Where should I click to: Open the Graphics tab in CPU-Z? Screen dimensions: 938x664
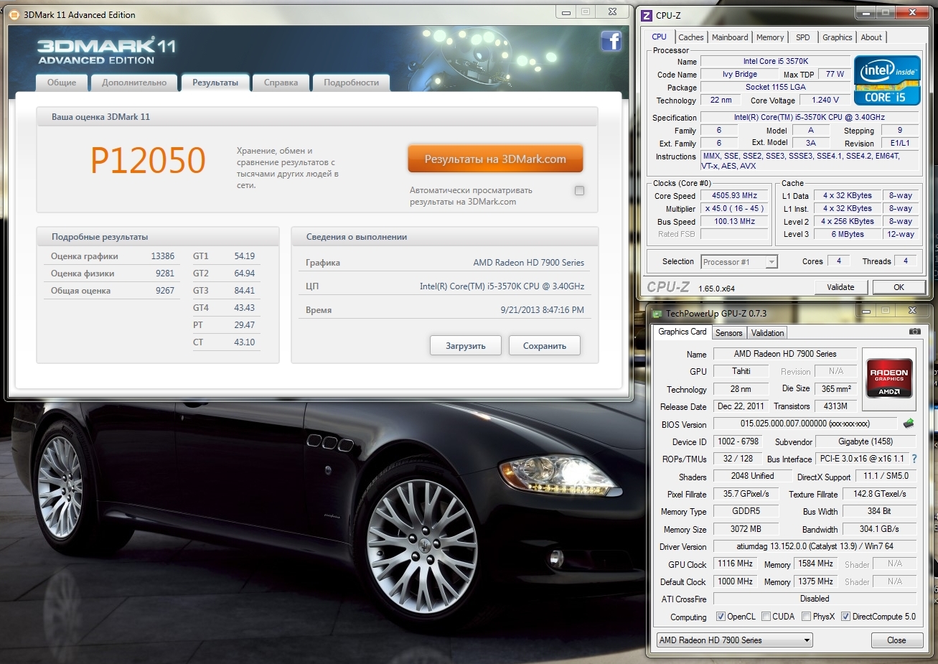tap(838, 37)
